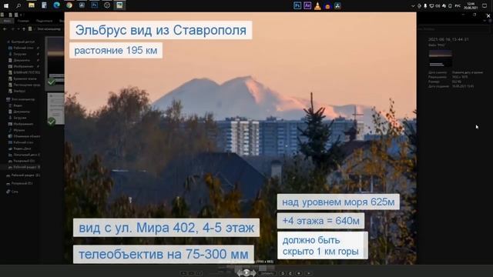This screenshot has width=493, height=277.
Task: Open Загрузки under Quick access
Action: click(20, 54)
